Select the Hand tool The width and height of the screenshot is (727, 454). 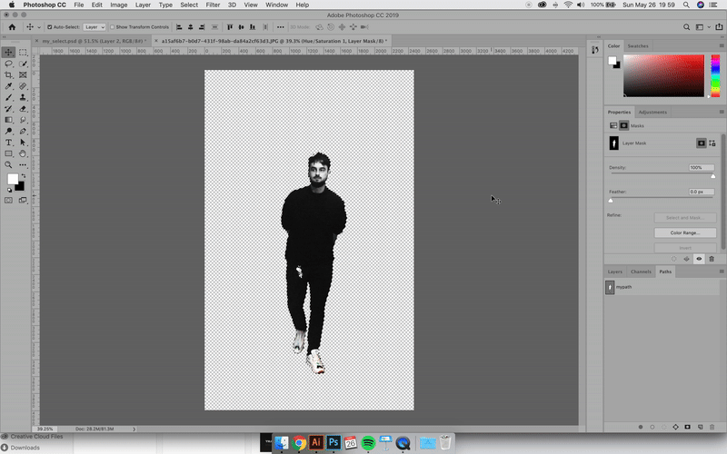click(x=23, y=153)
